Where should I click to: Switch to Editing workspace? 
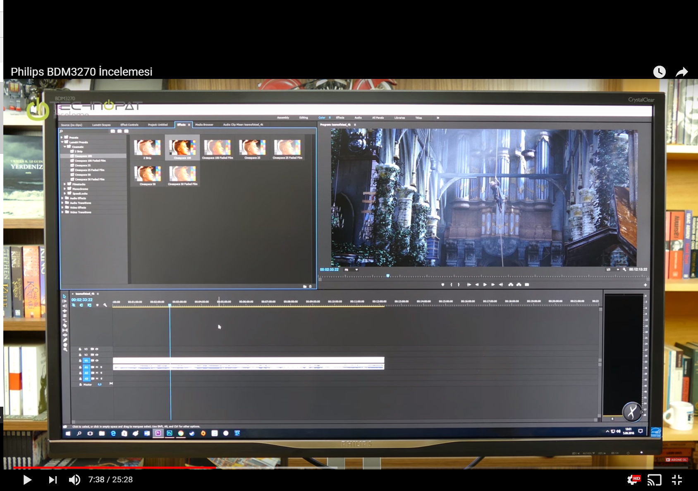point(304,118)
